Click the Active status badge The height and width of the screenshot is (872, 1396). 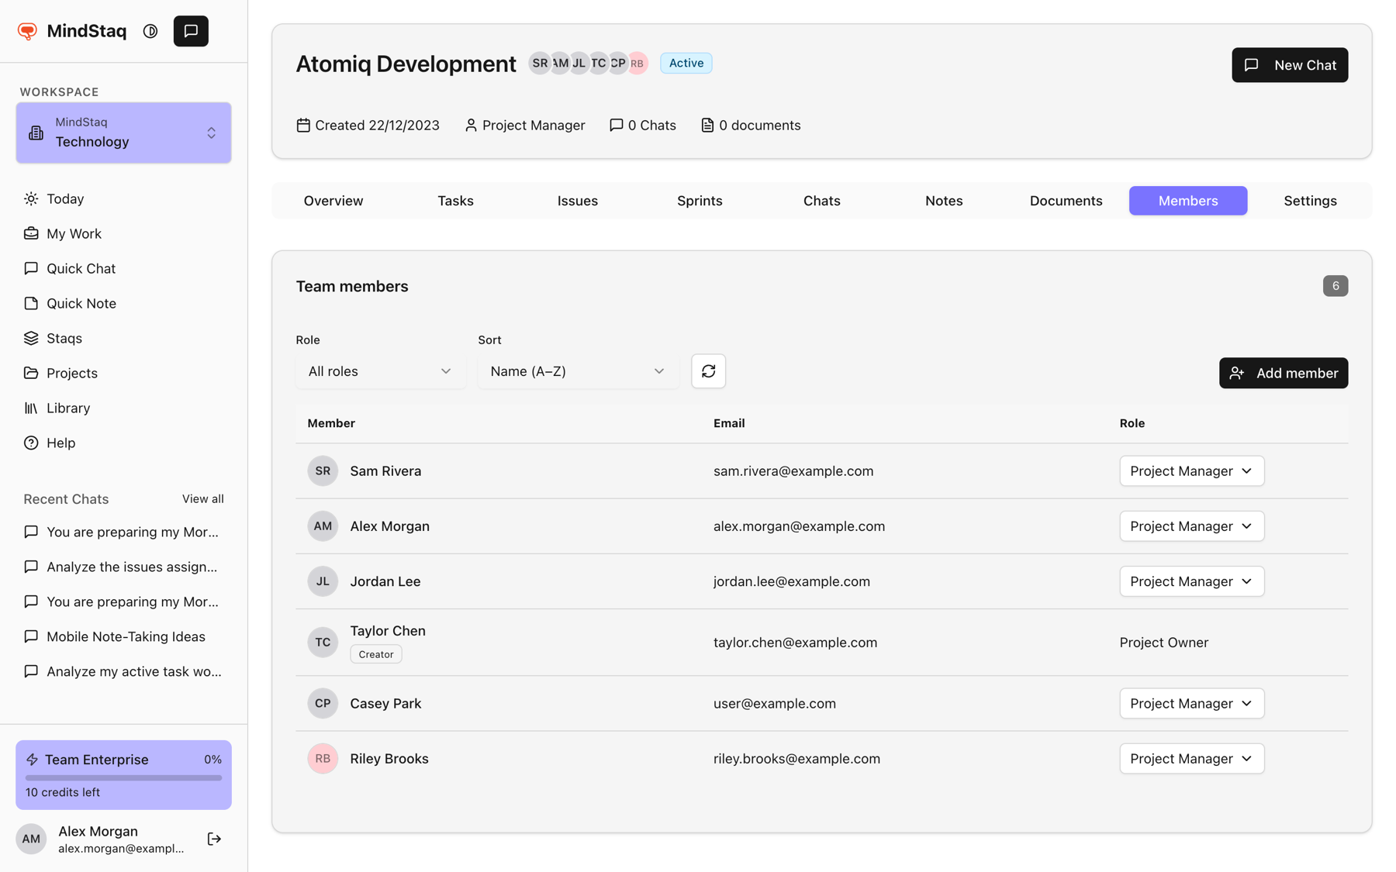[686, 63]
